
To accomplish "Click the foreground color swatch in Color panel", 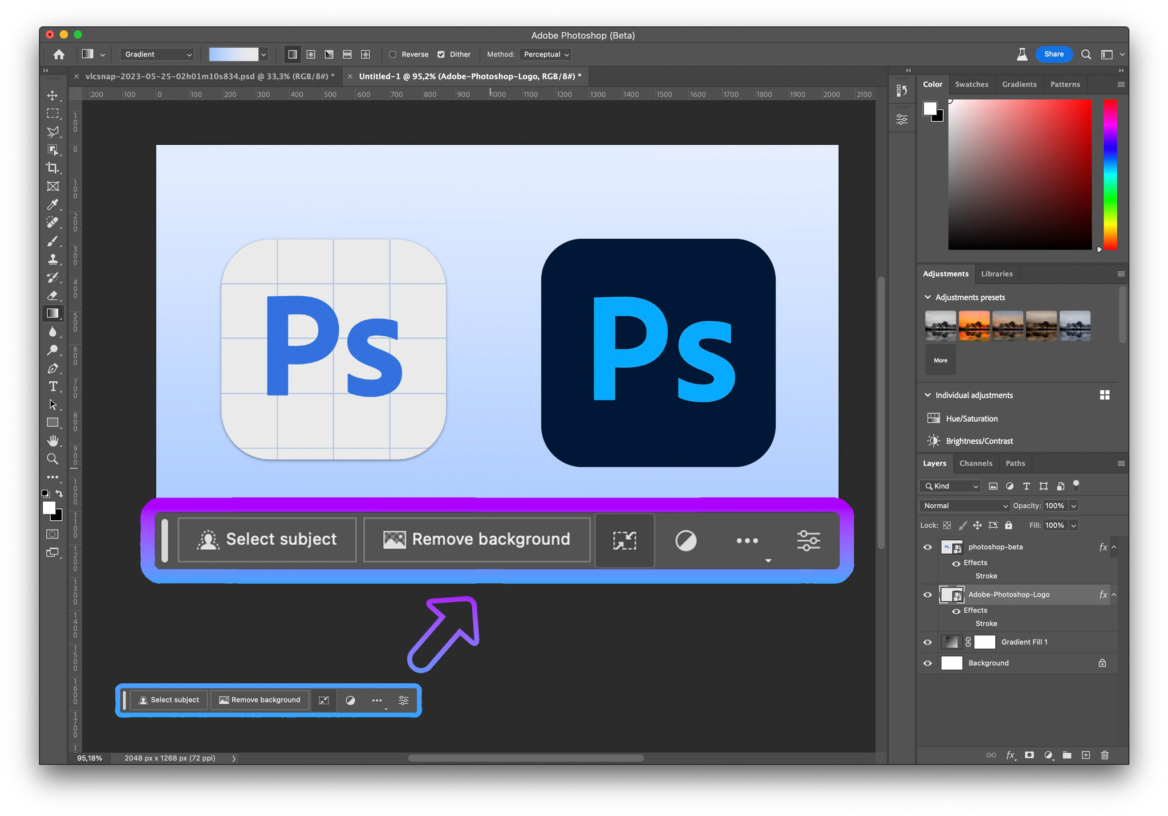I will pos(930,108).
